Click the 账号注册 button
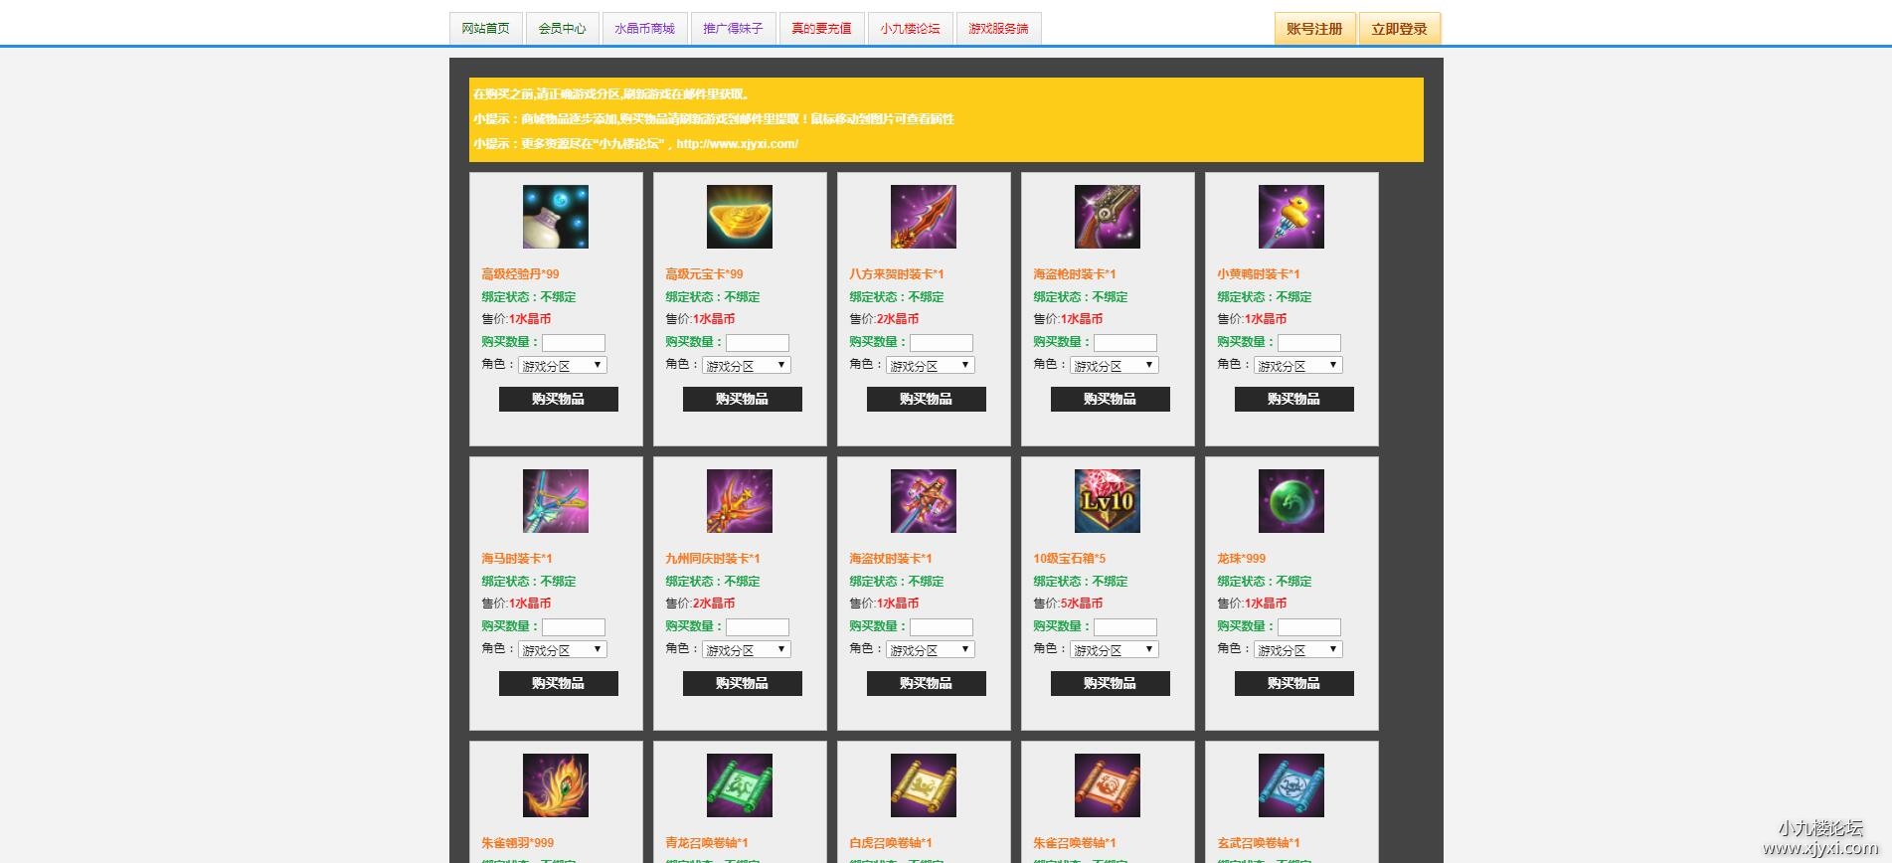This screenshot has width=1892, height=863. [1314, 29]
